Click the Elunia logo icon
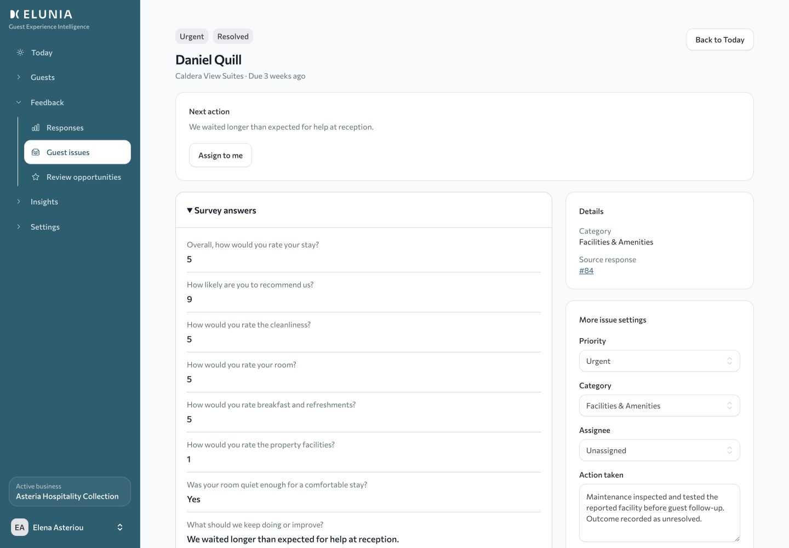Viewport: 789px width, 548px height. click(15, 14)
